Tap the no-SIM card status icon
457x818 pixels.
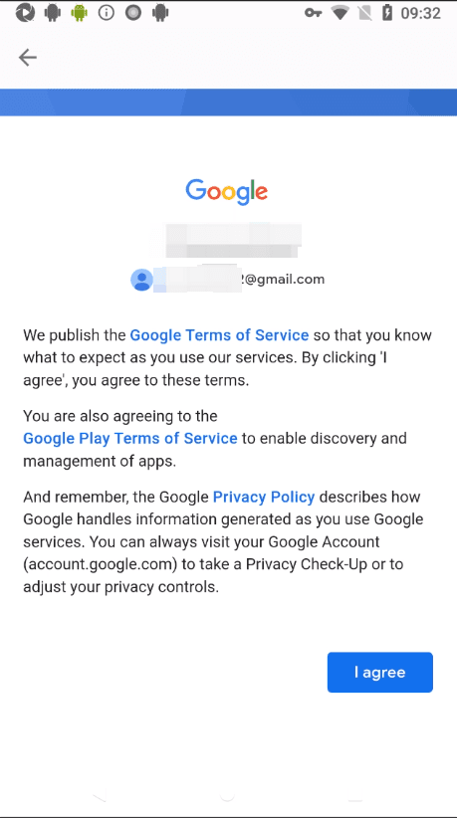pyautogui.click(x=365, y=13)
